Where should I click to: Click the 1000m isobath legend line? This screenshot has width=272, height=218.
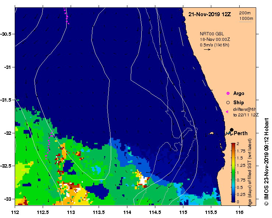pos(245,22)
